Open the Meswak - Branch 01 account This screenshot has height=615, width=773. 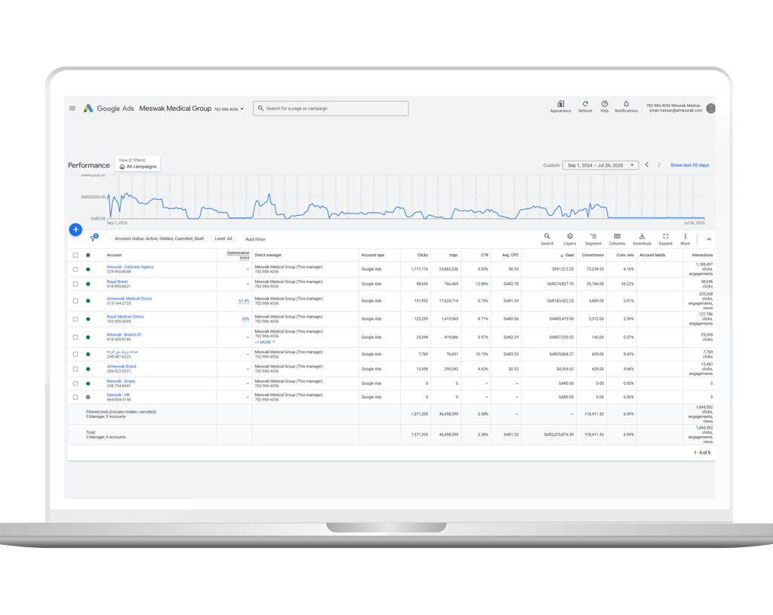pos(124,334)
